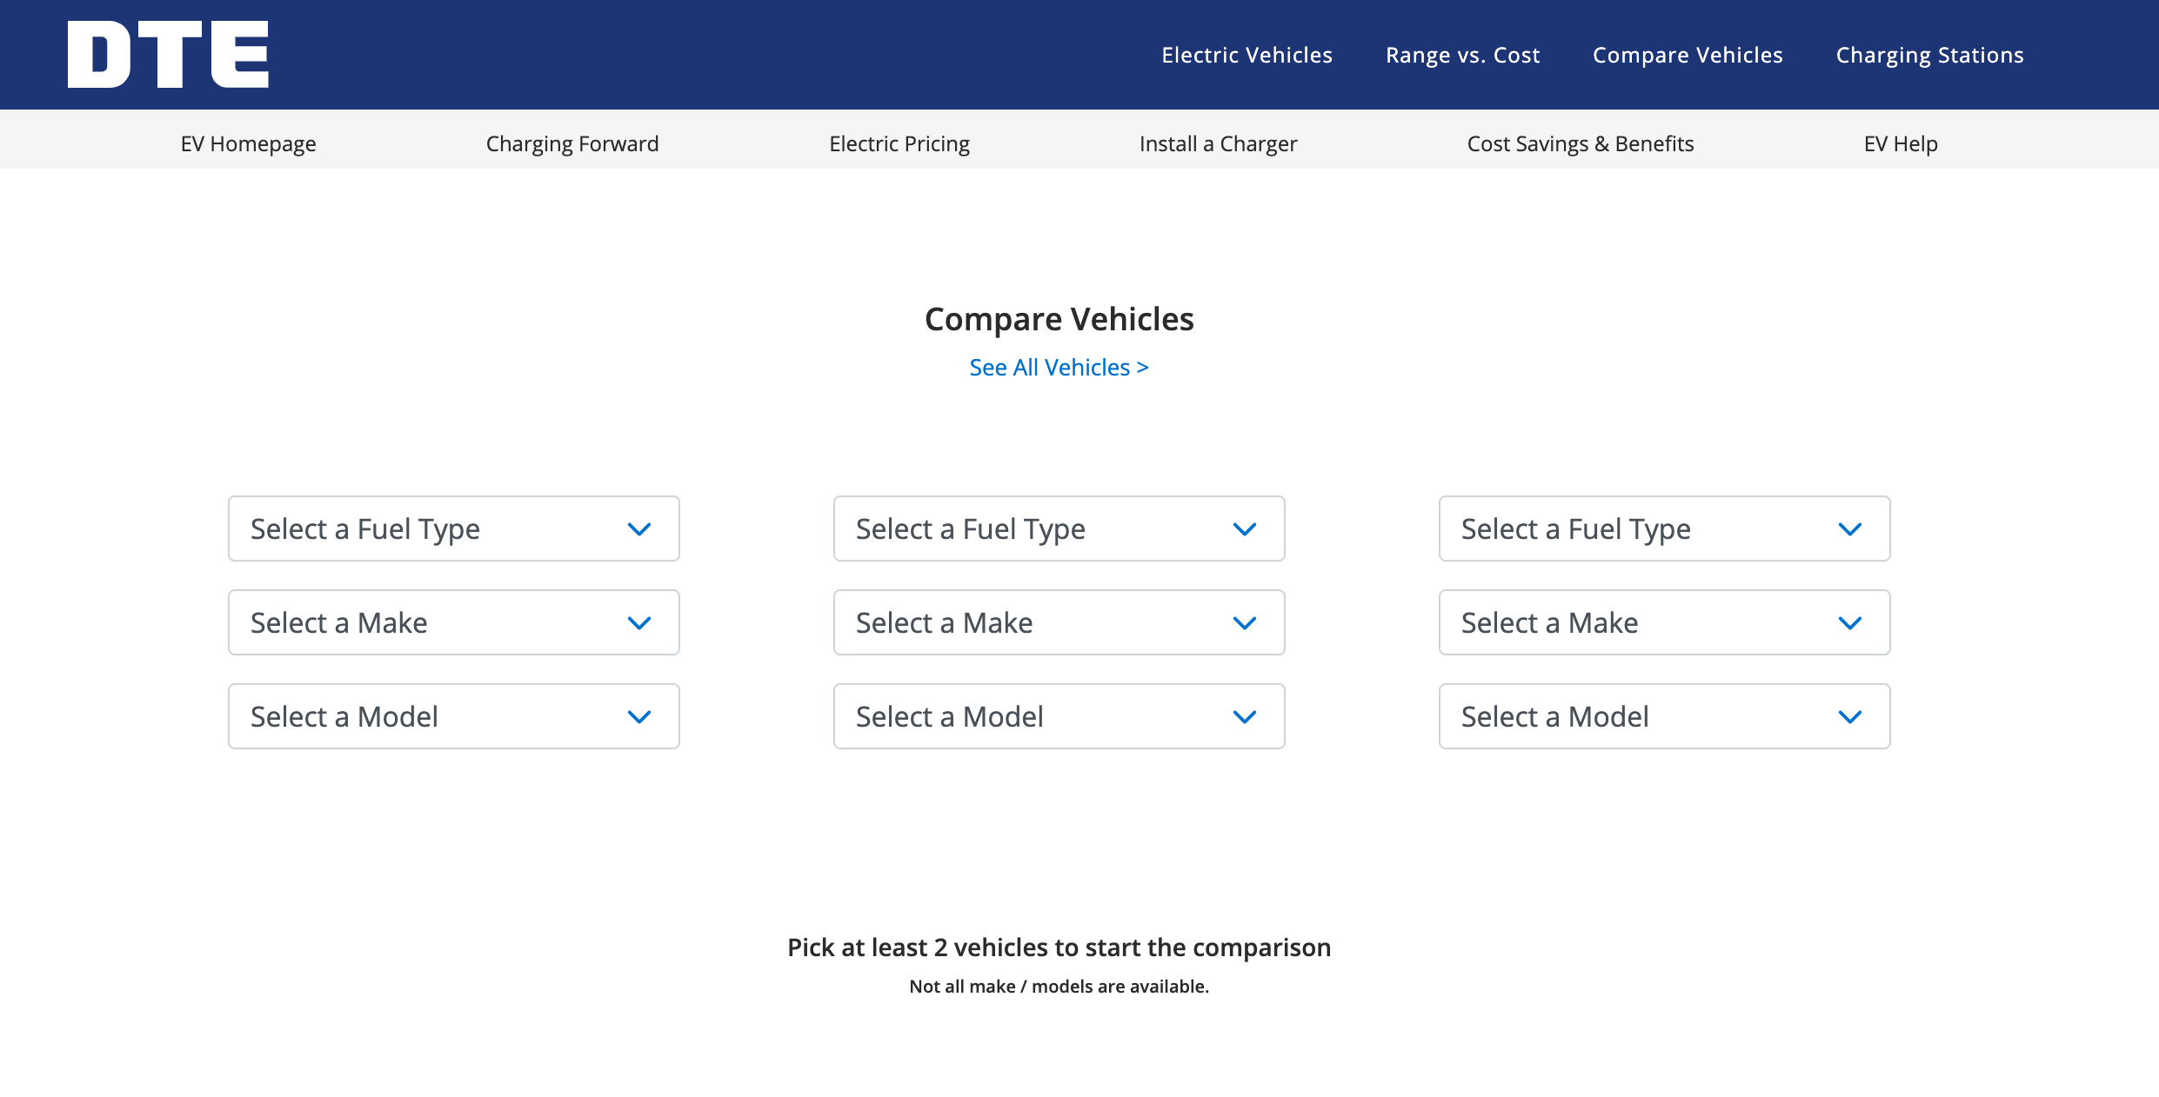This screenshot has height=1097, width=2159.
Task: Click the chevron on first Fuel Type selector
Action: [x=639, y=528]
